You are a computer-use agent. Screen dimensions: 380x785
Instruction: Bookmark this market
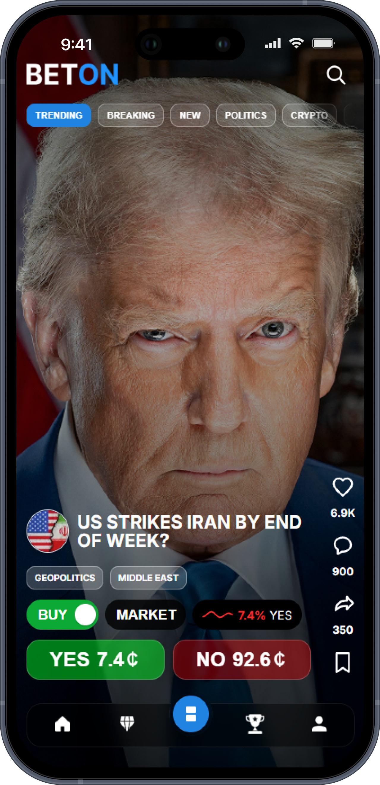[343, 662]
